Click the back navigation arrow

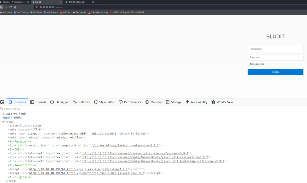[x=2, y=7]
